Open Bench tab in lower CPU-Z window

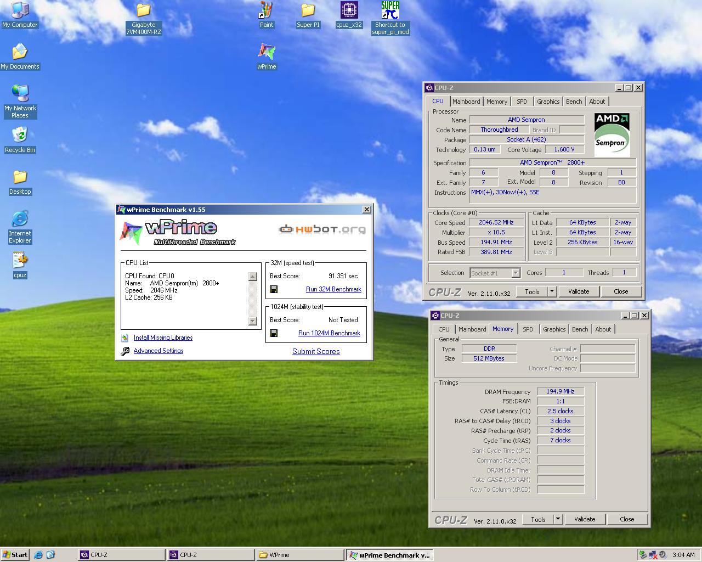click(x=580, y=329)
